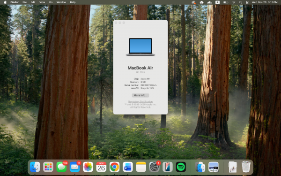Image resolution: width=281 pixels, height=176 pixels.
Task: Launch Photos from the Dock
Action: 88,167
